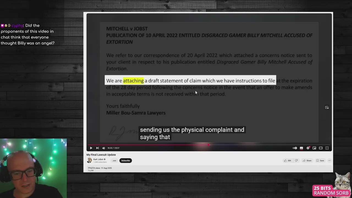Switch to theater mode
The image size is (352, 198).
coord(321,148)
